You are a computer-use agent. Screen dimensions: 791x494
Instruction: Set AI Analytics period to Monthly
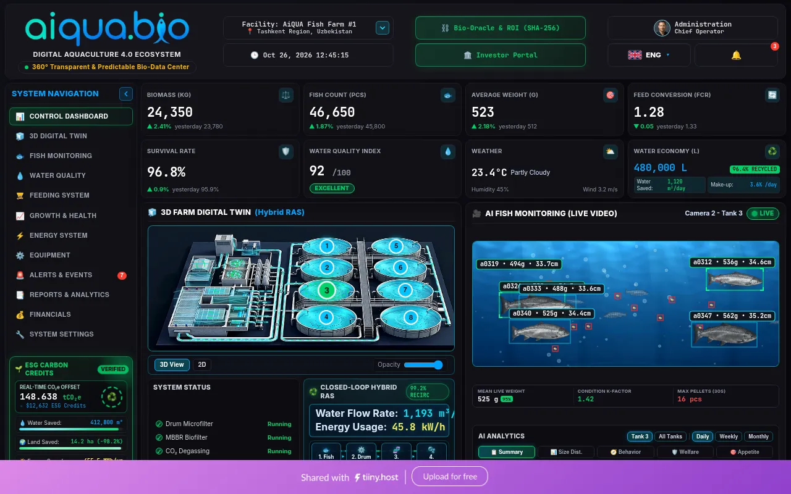click(x=758, y=437)
